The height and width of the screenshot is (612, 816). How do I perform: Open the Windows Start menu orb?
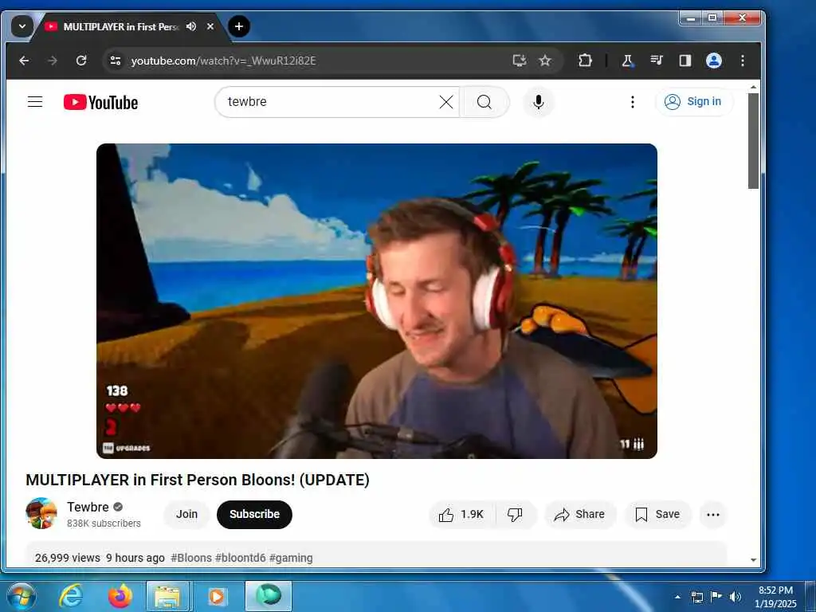tap(22, 596)
